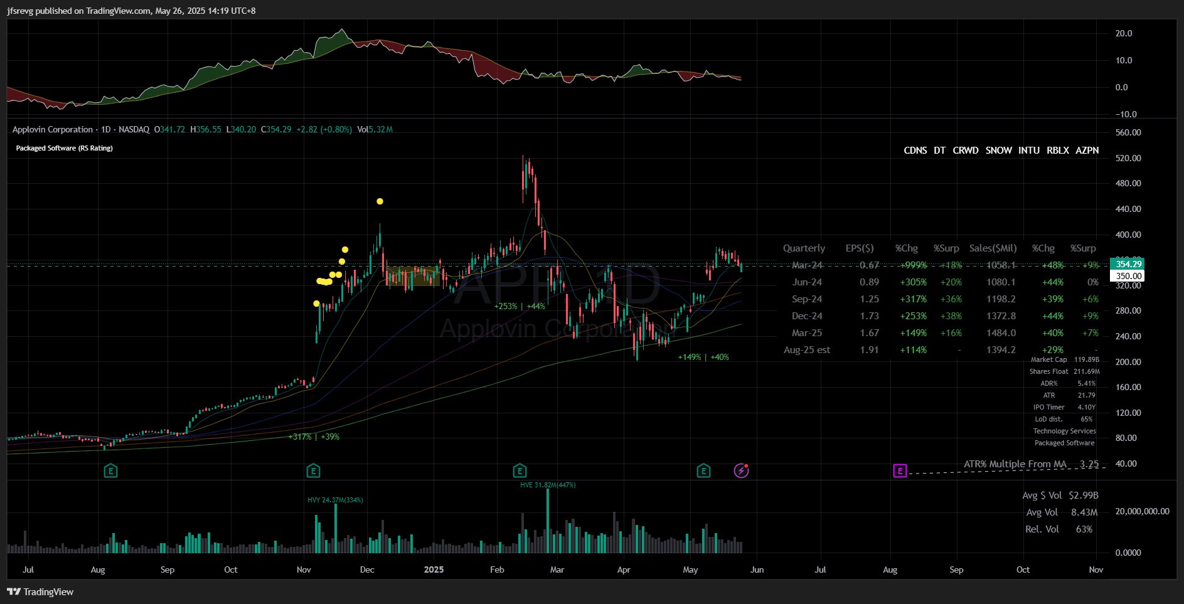This screenshot has width=1184, height=604.
Task: Click the ATR% Multiple From MA label
Action: coord(1015,464)
